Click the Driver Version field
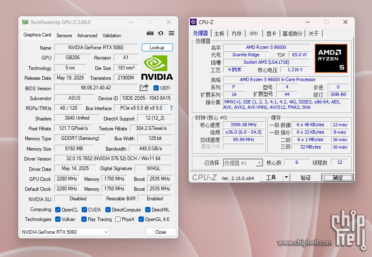Image resolution: width=372 pixels, height=257 pixels. tap(113, 159)
